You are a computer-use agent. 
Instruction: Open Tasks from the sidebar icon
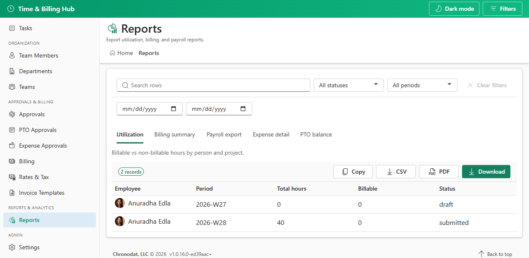[12, 28]
